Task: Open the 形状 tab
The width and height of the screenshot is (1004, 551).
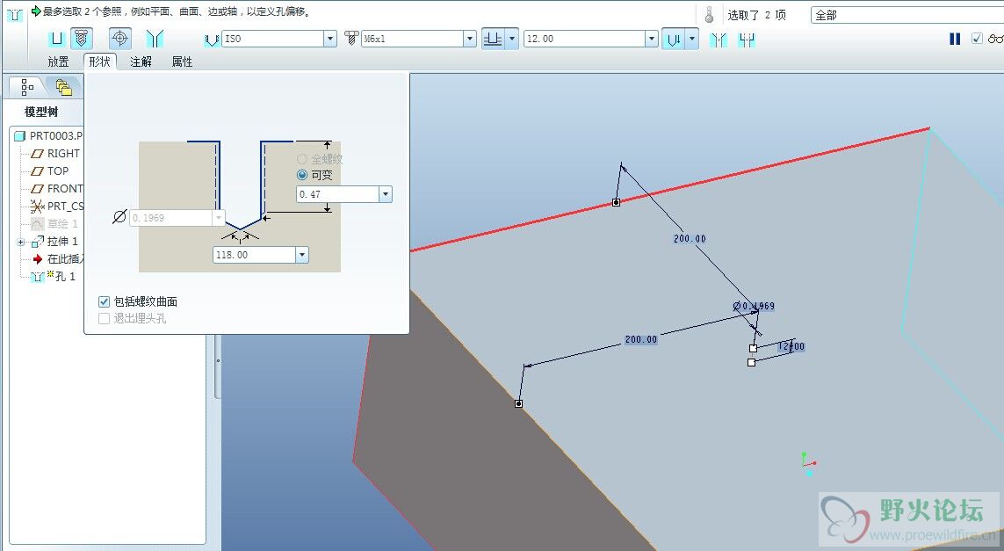Action: [100, 62]
